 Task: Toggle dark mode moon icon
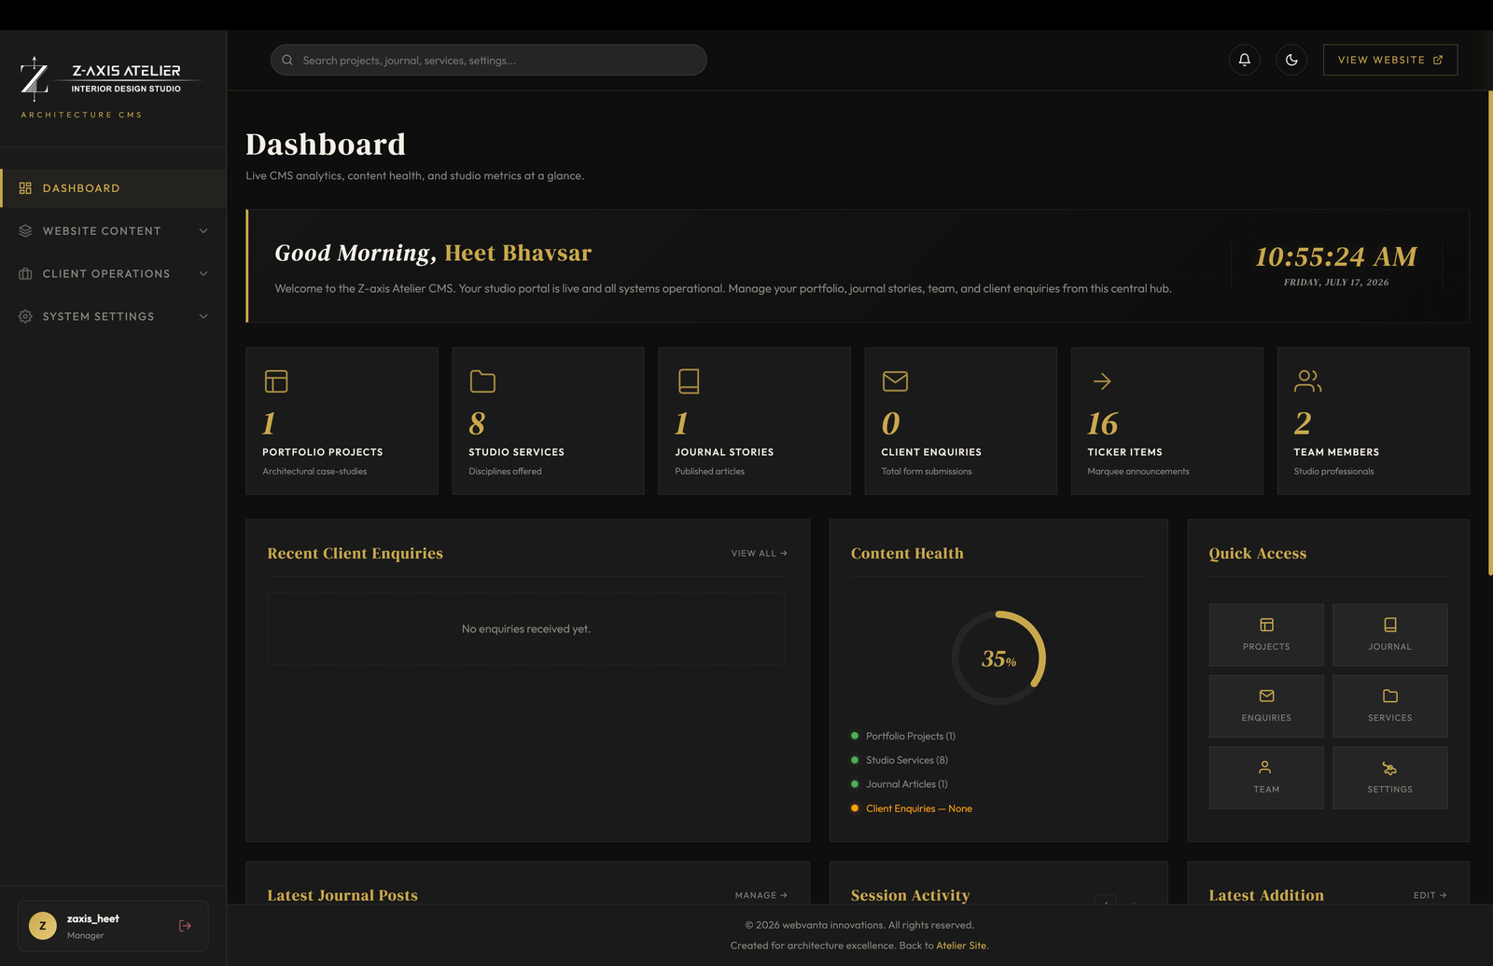click(1291, 60)
